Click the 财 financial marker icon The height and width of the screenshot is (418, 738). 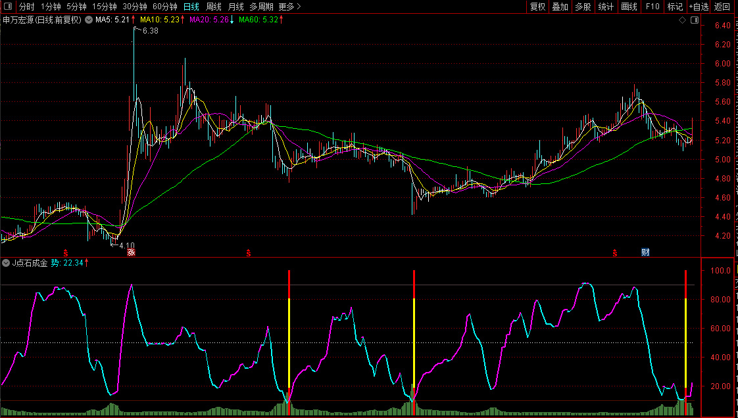click(645, 252)
